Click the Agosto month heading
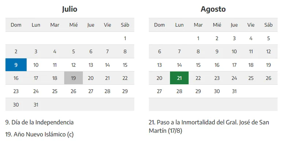The image size is (282, 143). (x=213, y=9)
